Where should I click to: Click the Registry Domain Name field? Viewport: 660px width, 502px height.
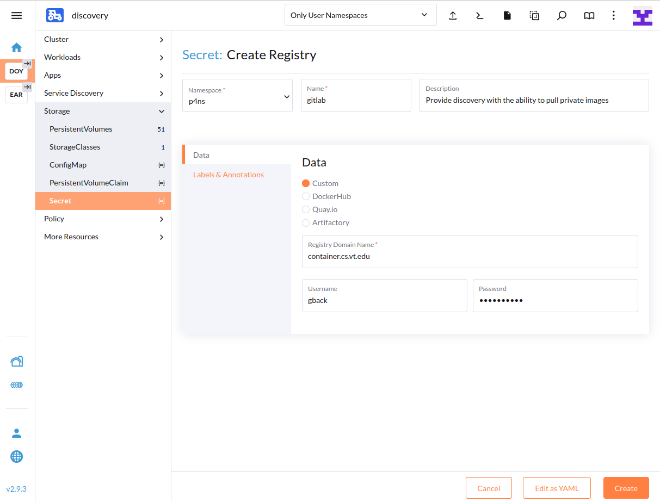(469, 256)
